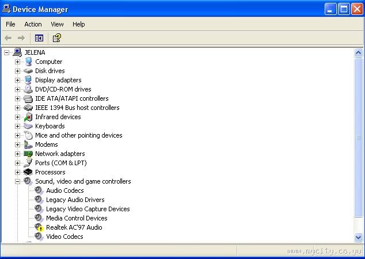Collapse the JELENA root node
Viewport: 365px width, 259px height.
pyautogui.click(x=7, y=52)
